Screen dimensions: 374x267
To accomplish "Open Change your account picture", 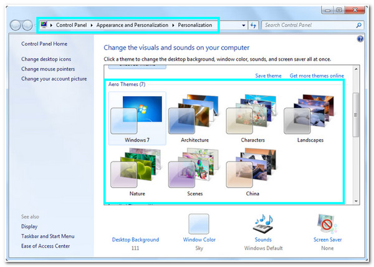I will click(54, 79).
